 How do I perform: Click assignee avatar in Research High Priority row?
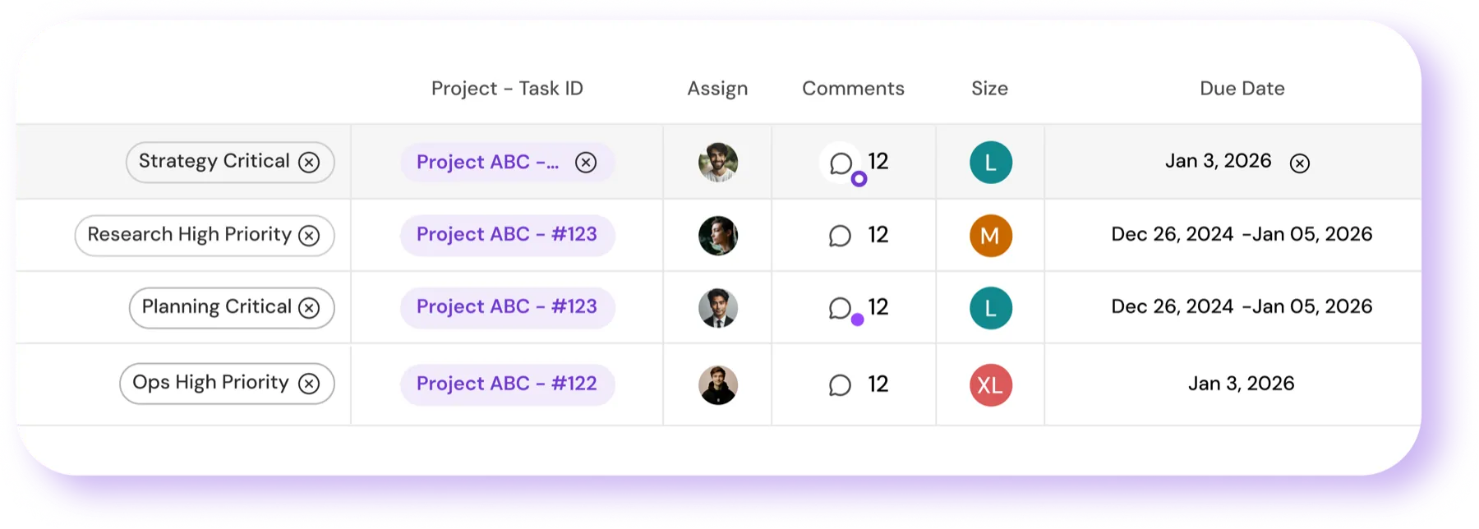718,236
